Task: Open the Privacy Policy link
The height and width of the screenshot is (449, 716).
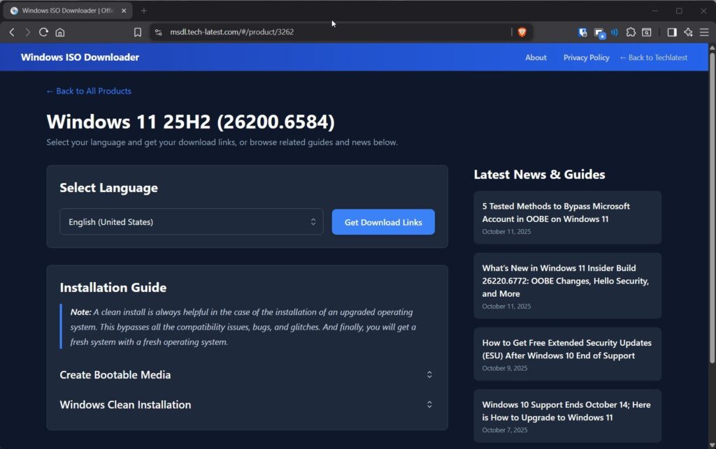Action: [587, 57]
